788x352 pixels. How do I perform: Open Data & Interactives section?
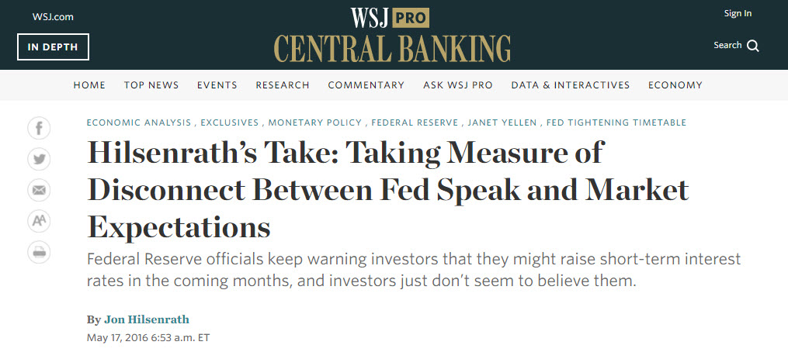point(570,85)
